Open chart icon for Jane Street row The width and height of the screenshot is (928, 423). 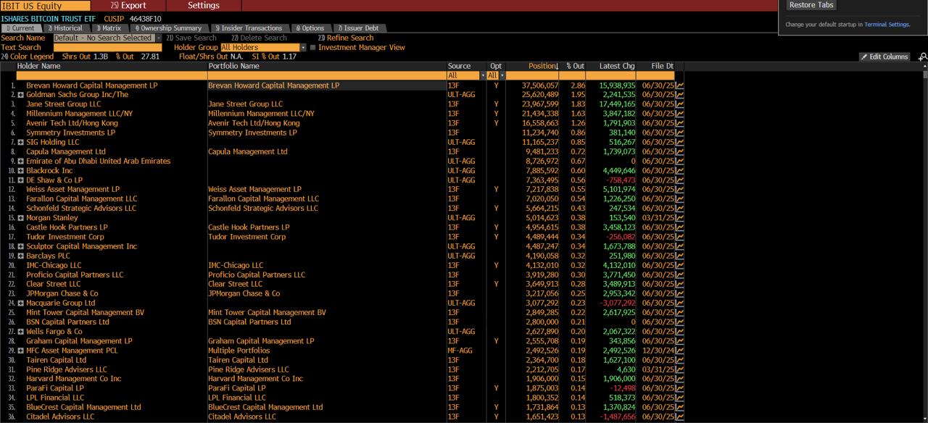click(679, 104)
